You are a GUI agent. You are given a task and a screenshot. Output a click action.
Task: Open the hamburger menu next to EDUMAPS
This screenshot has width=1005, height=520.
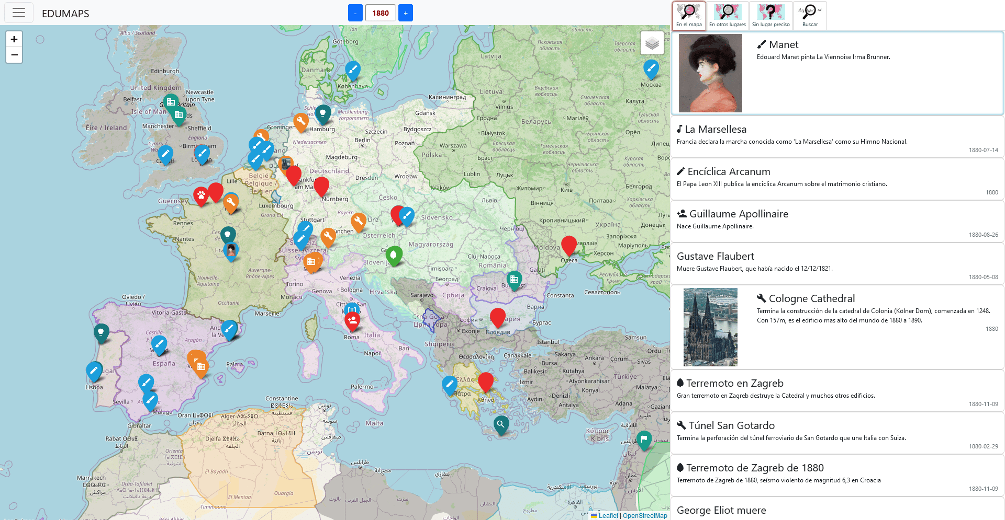[19, 13]
